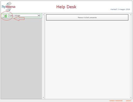Click the left panel's scroll up arrow
Screen dimensions: 133x102
coord(43,15)
